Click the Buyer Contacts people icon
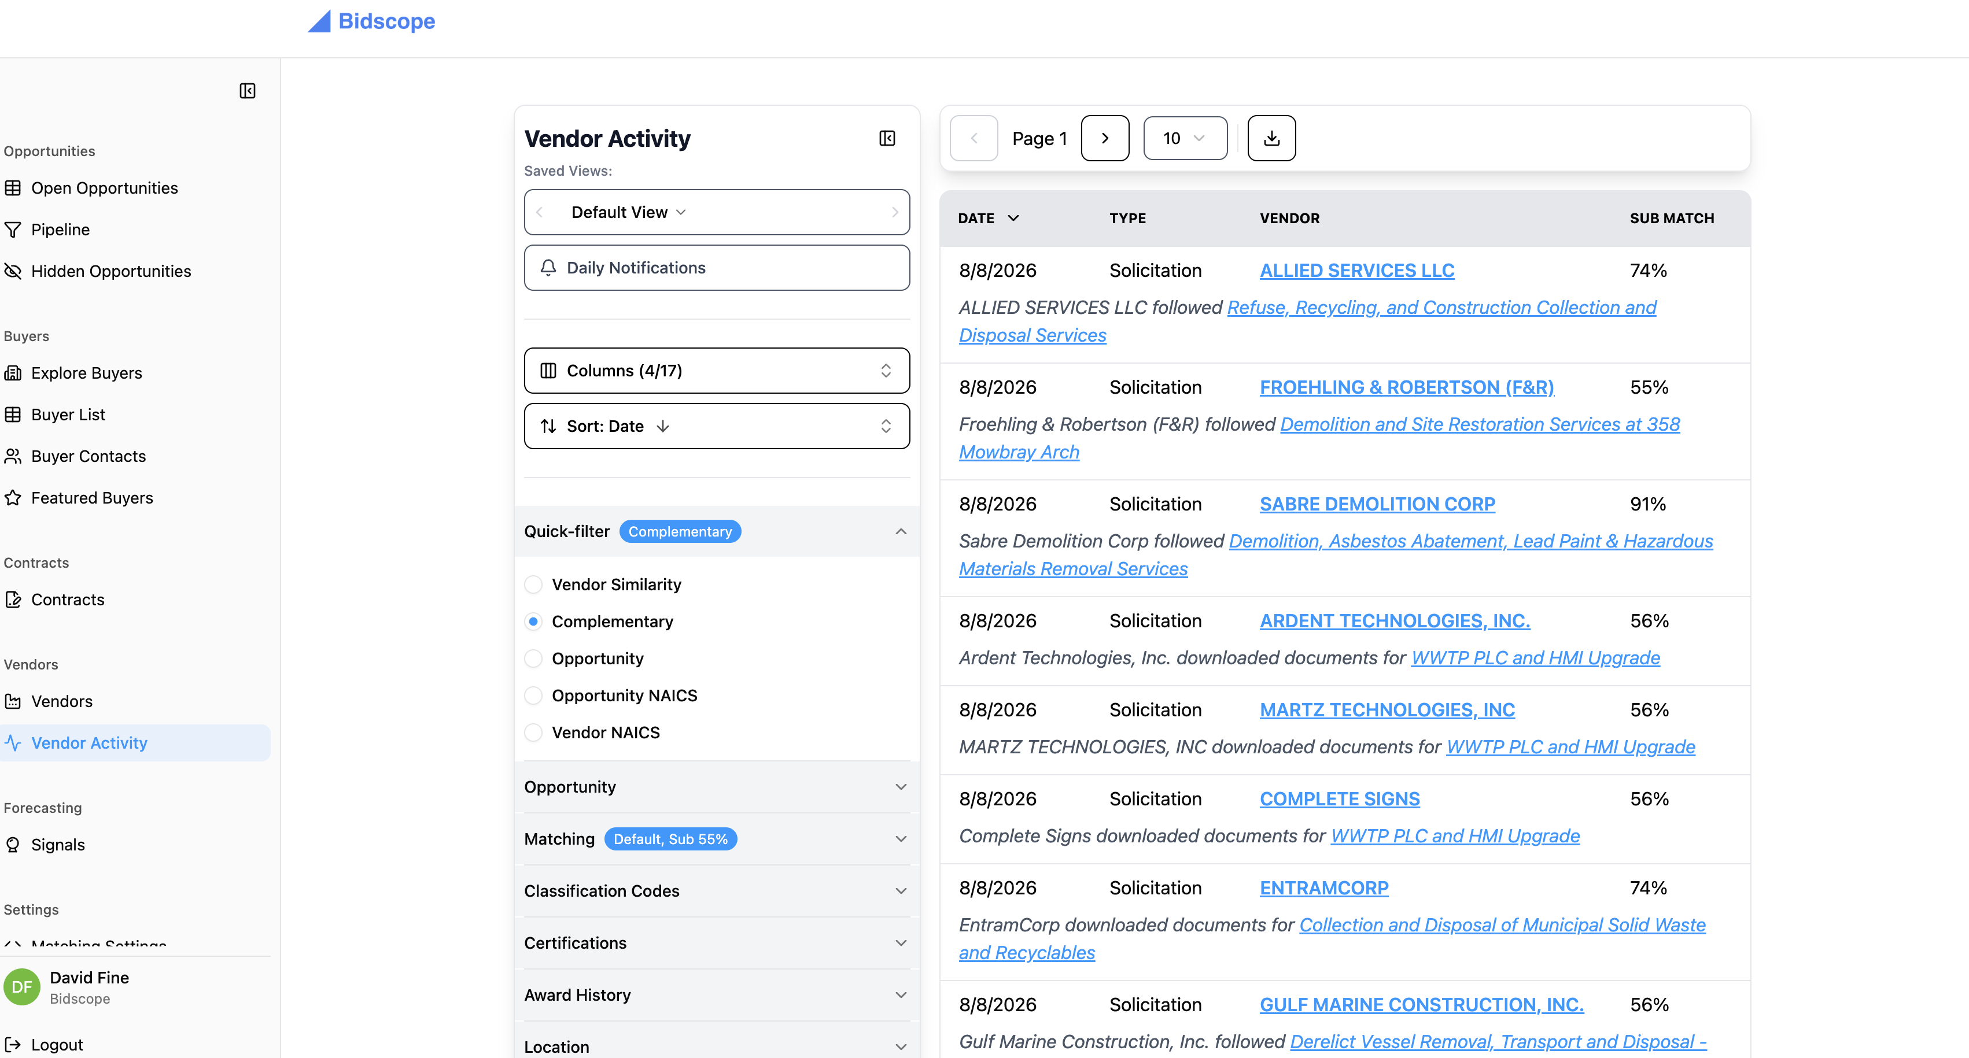Viewport: 1969px width, 1058px height. [13, 456]
